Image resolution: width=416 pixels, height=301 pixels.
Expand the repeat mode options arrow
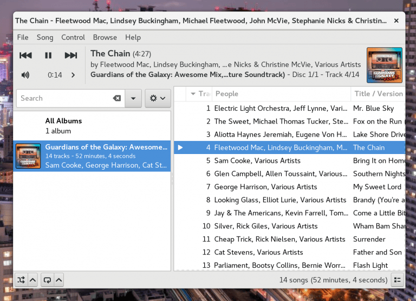coord(59,280)
